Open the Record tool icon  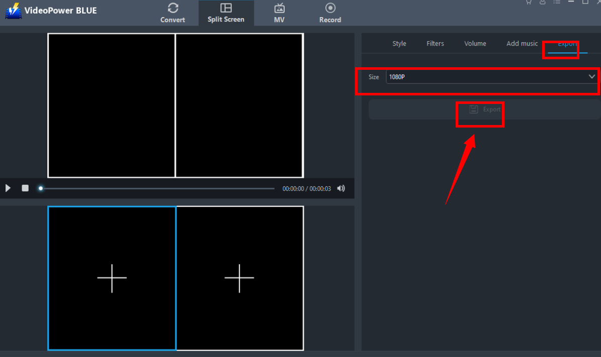[x=330, y=9]
